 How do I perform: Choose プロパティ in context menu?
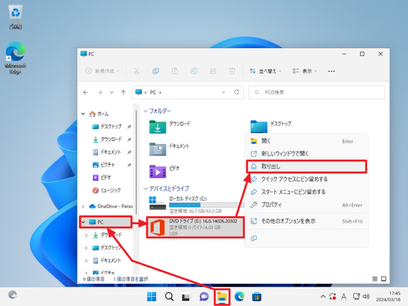point(306,205)
